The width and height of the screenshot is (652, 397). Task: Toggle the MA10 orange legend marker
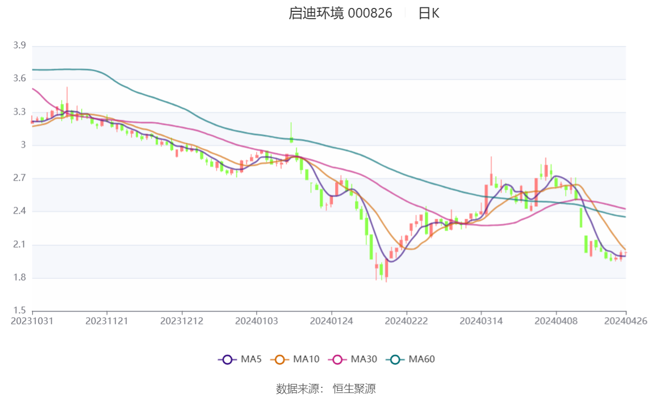coord(279,360)
